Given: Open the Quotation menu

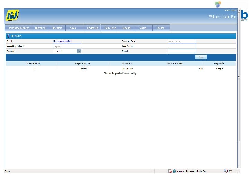Looking at the screenshot, I should pos(40,28).
